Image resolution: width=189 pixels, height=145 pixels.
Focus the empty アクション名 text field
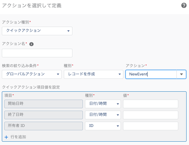click(x=37, y=53)
